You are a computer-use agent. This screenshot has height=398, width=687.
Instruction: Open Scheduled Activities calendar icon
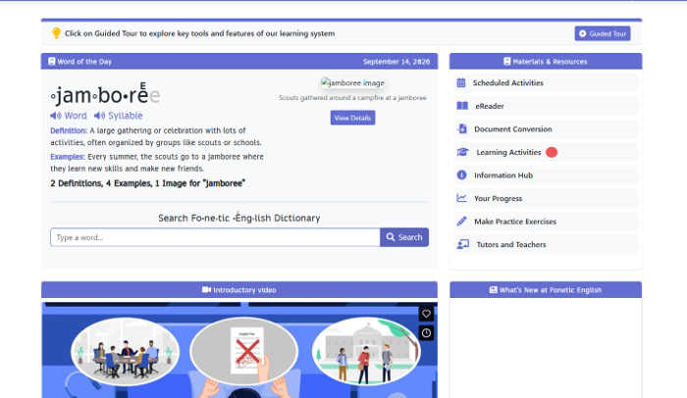[461, 82]
